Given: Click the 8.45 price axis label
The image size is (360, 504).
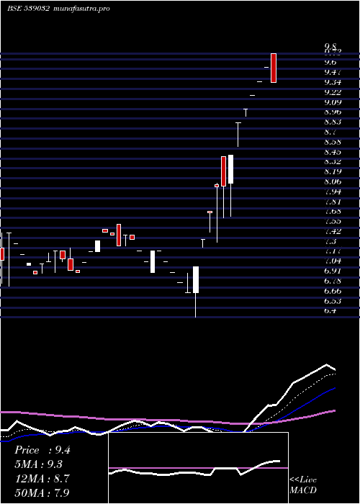Looking at the screenshot, I should click(333, 152).
